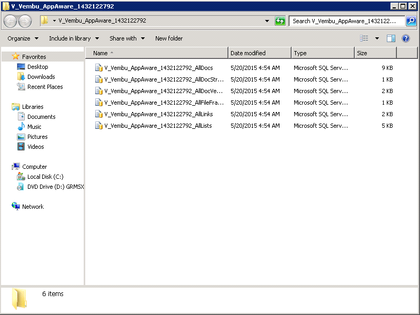Click the search magnifier button
This screenshot has width=420, height=315.
coord(411,21)
